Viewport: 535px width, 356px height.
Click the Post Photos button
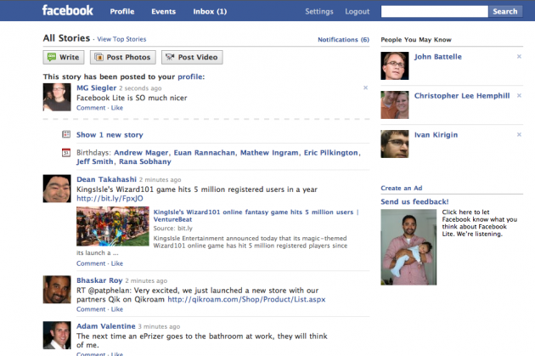[x=123, y=57]
